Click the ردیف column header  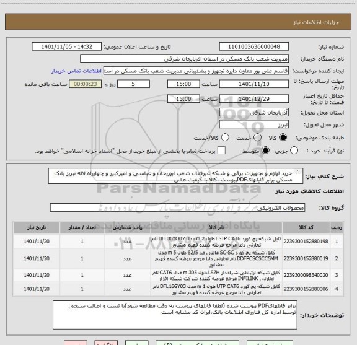[x=337, y=227]
